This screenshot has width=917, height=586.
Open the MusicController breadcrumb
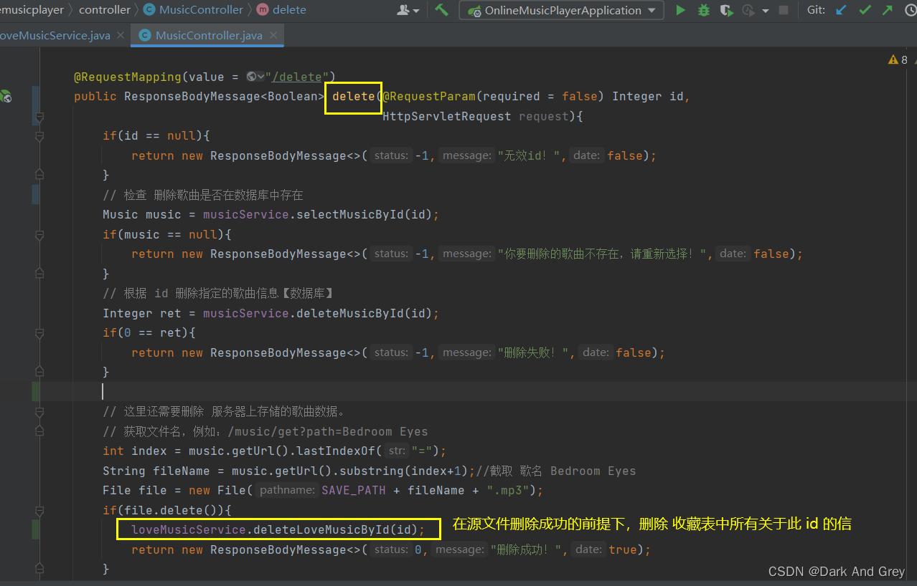(194, 10)
